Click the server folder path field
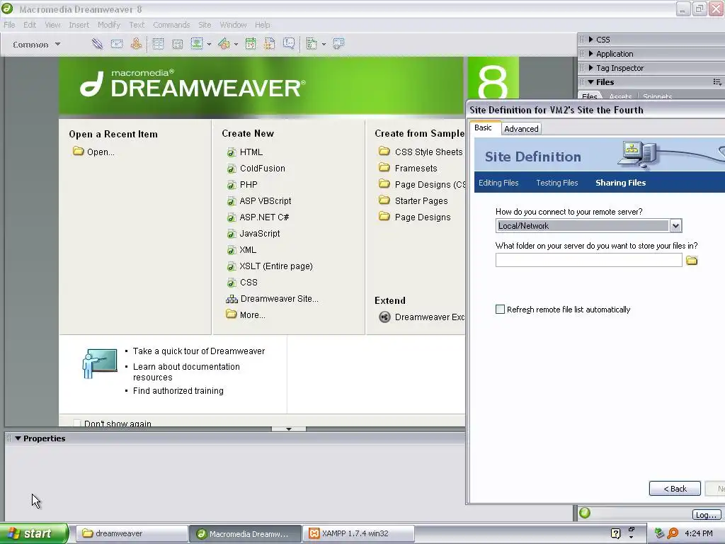The height and width of the screenshot is (544, 725). (x=588, y=260)
